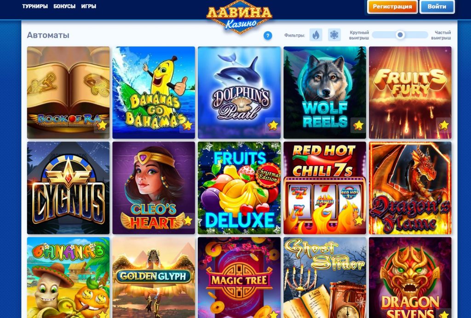Go to the Игры section

pos(89,6)
